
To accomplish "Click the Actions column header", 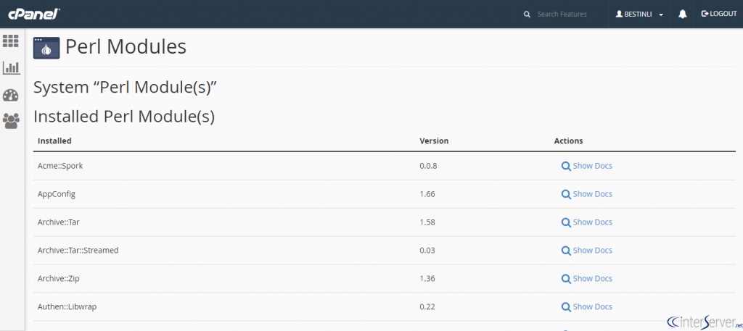I will point(568,141).
